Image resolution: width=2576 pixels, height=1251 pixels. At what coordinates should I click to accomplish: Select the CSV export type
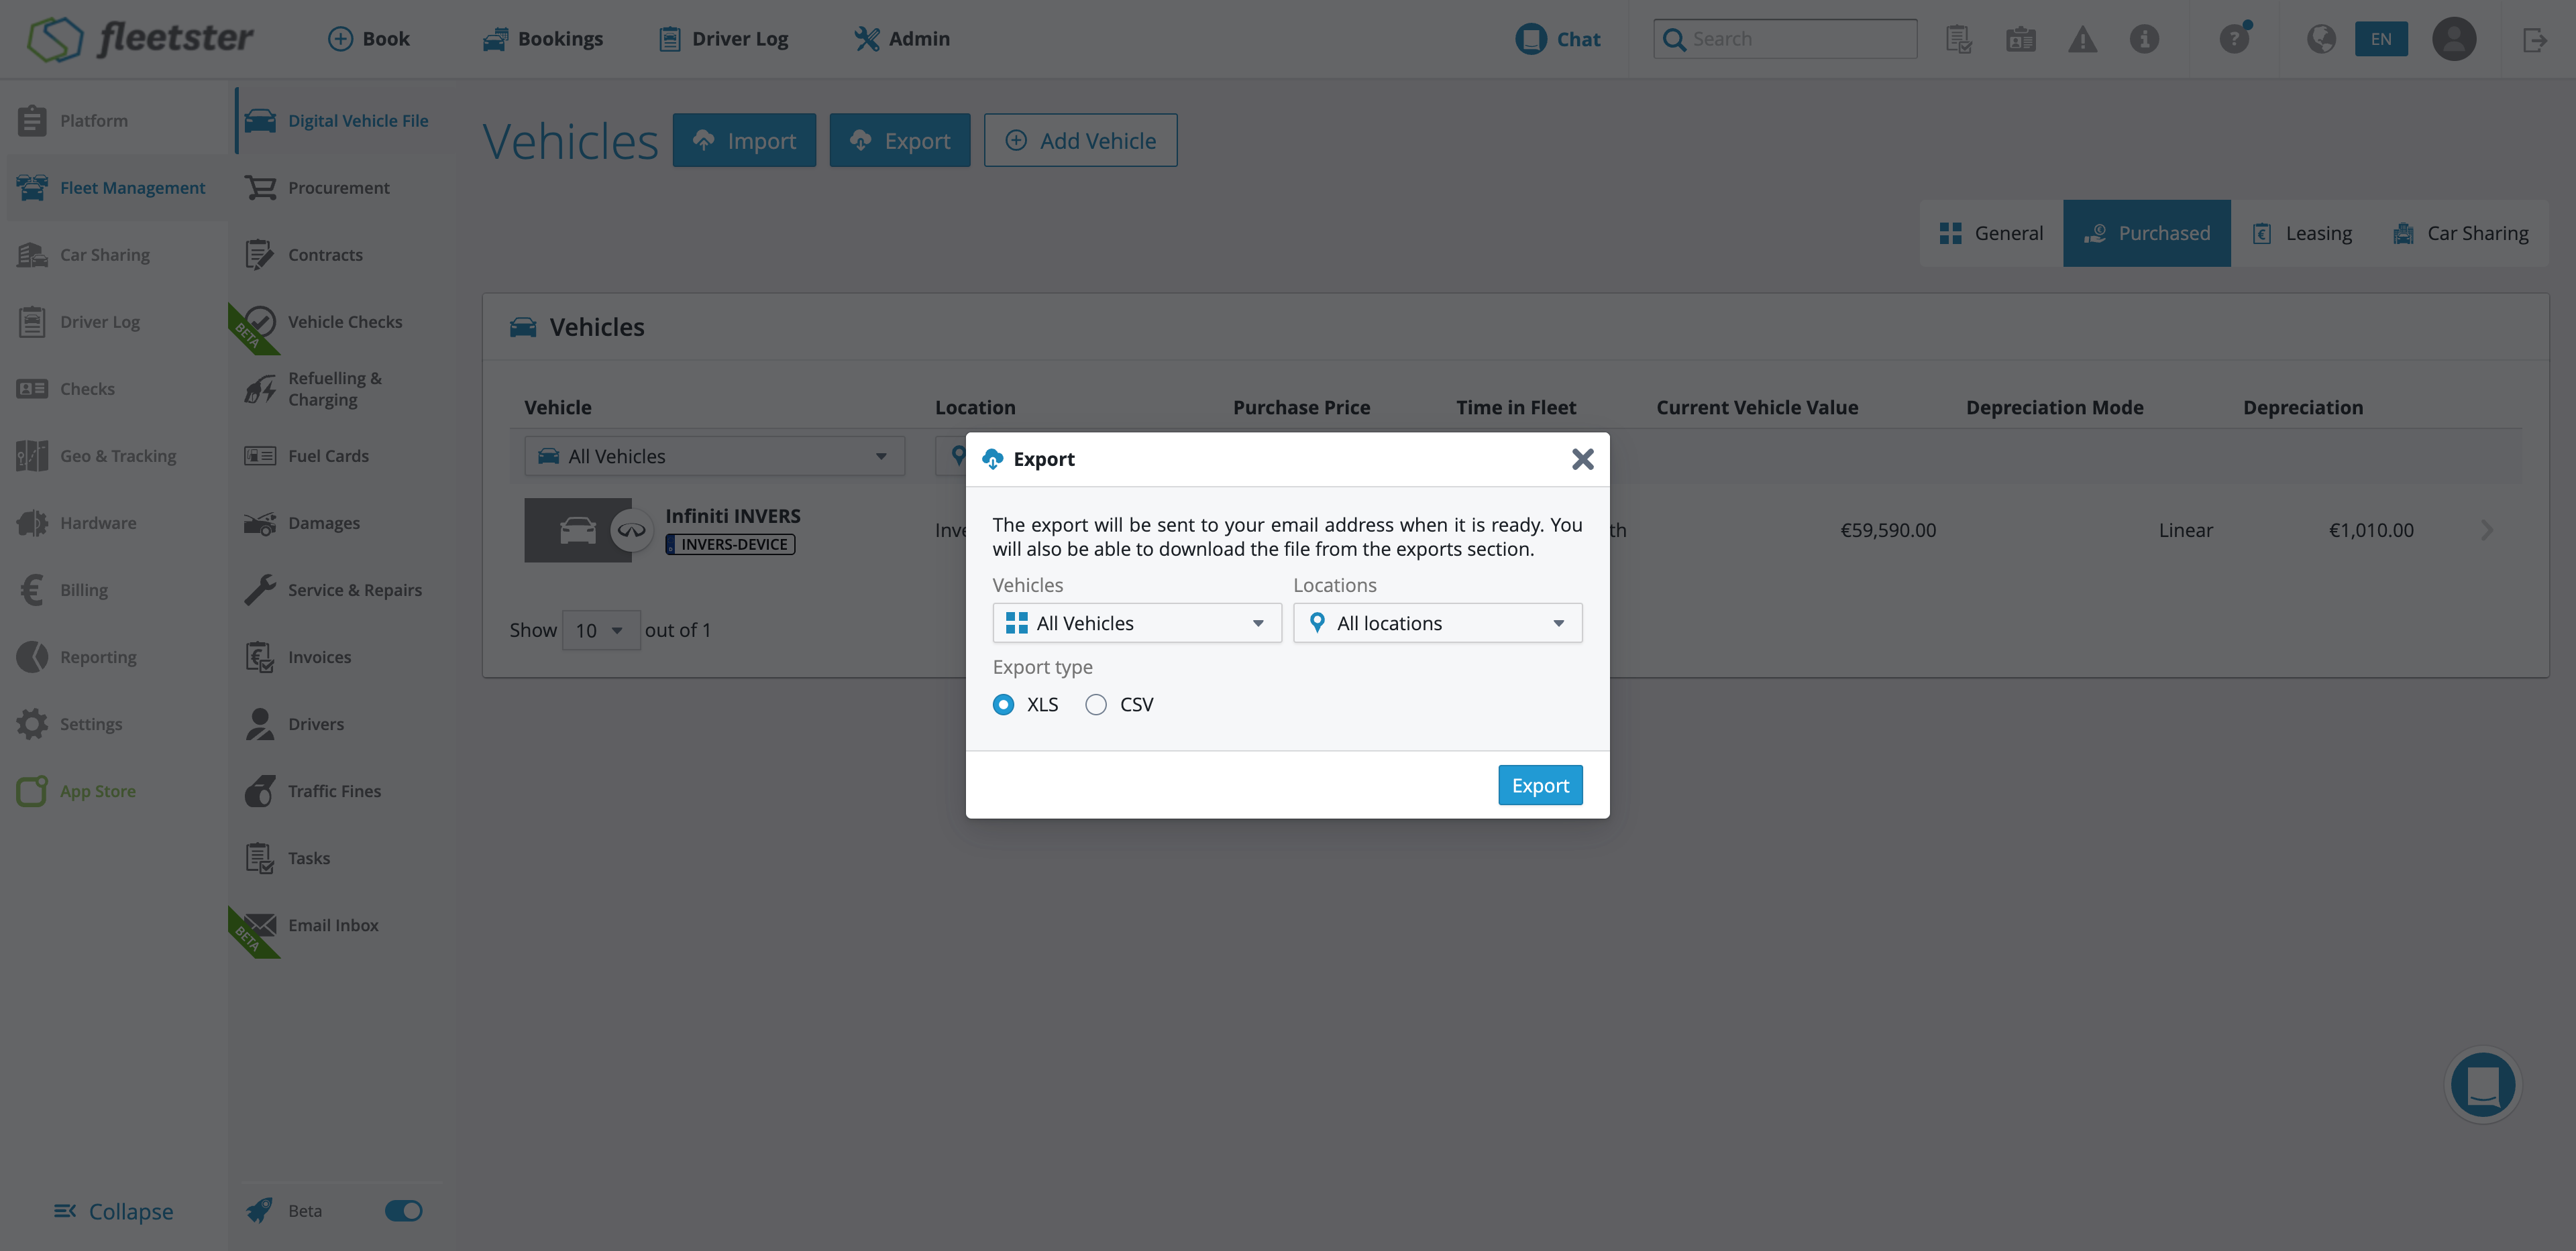pos(1096,705)
